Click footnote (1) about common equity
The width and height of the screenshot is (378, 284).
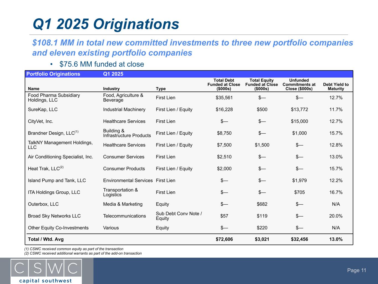[74, 249]
